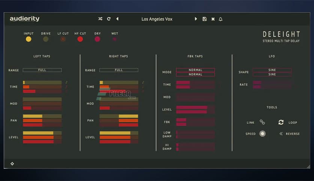Toggle the LINK chain icon
Image resolution: width=314 pixels, height=181 pixels.
click(262, 122)
